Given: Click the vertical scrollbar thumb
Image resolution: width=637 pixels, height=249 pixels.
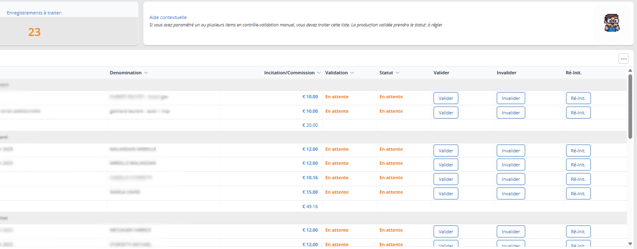Looking at the screenshot, I should point(630,106).
